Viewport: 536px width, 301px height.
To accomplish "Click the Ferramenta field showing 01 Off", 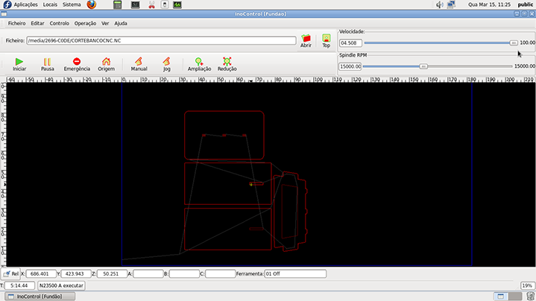I will [295, 273].
